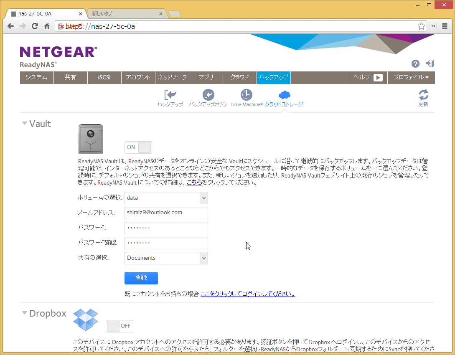Screen dimensions: 455x355
Task: Open the Backup (バックアップ) icon
Action: (170, 95)
